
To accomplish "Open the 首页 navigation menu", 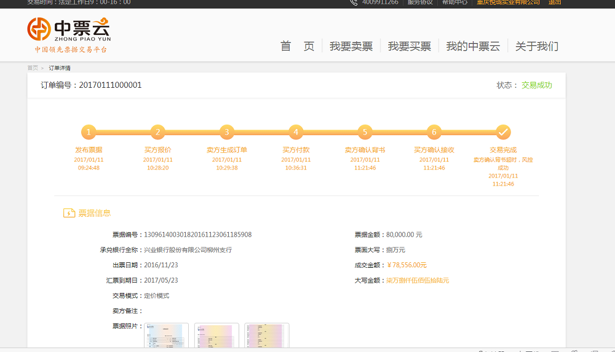I will [297, 46].
